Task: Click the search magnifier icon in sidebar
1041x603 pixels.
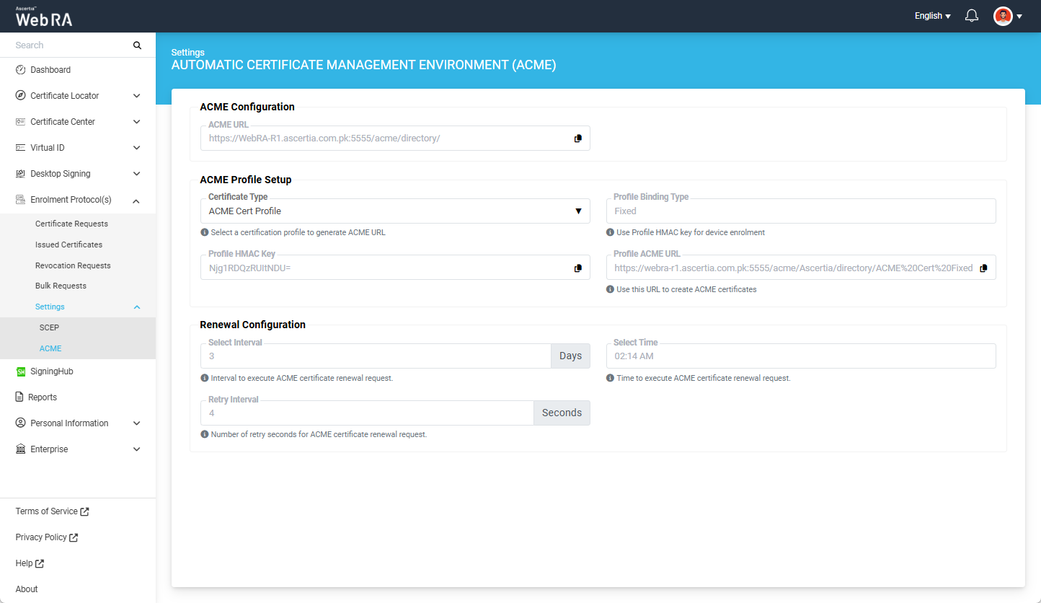Action: click(137, 45)
